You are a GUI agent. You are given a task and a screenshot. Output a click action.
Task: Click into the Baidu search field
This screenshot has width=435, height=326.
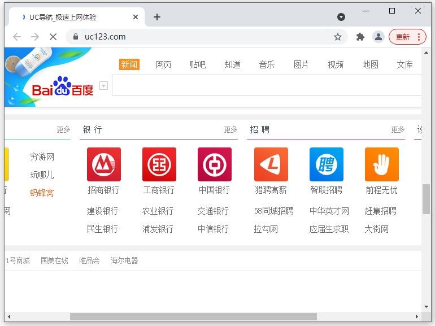[266, 86]
